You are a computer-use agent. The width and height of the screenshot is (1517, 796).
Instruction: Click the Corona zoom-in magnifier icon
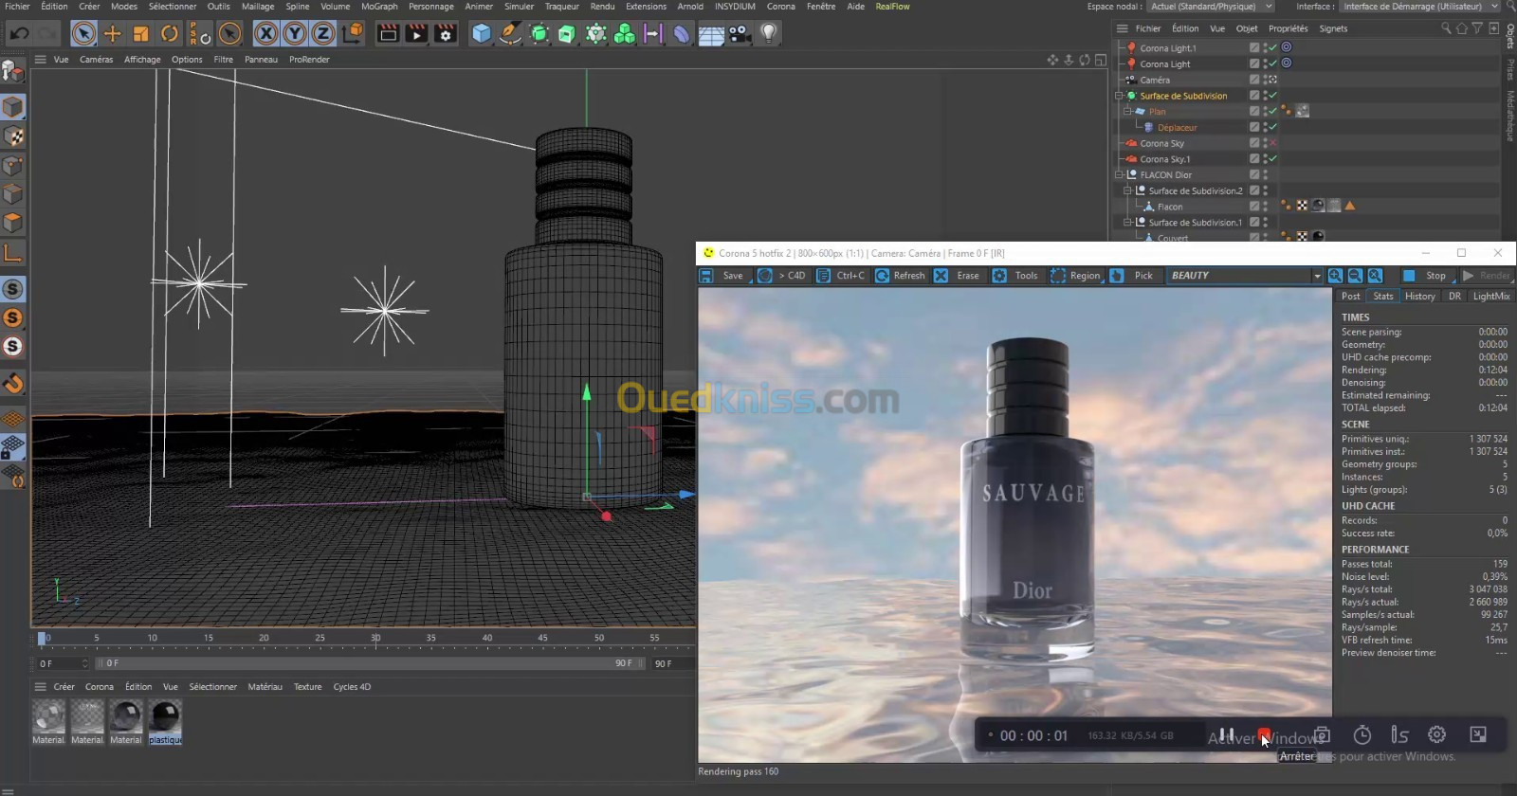pos(1335,276)
